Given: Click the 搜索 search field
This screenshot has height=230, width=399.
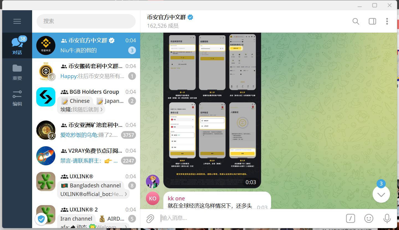Looking at the screenshot, I should tap(86, 21).
